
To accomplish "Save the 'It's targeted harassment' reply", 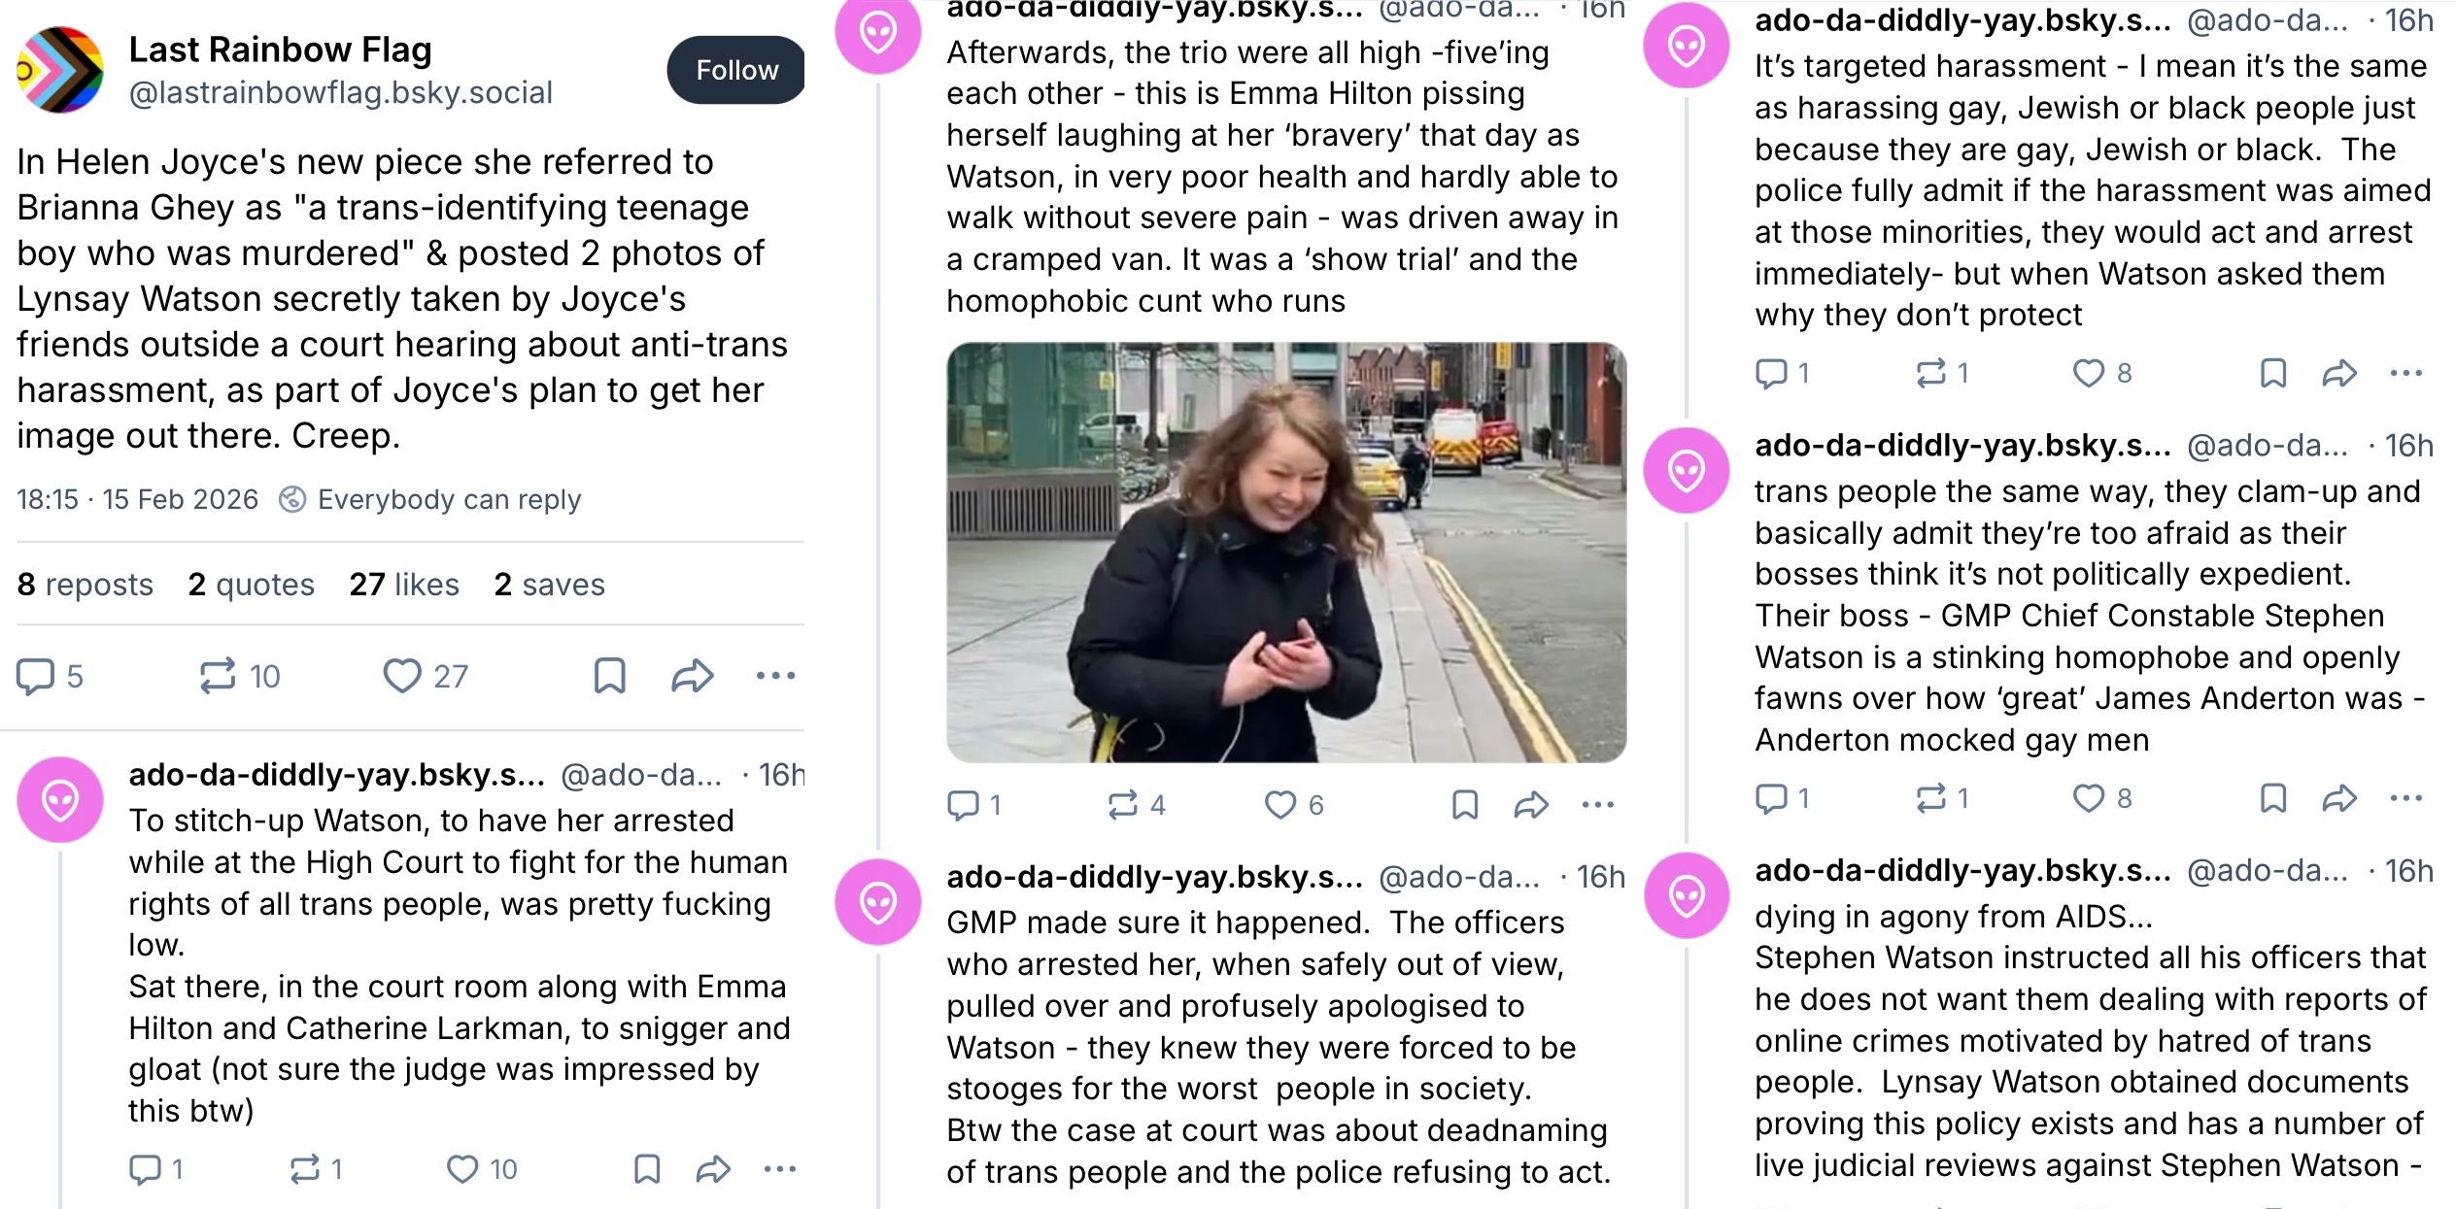I will 2273,373.
